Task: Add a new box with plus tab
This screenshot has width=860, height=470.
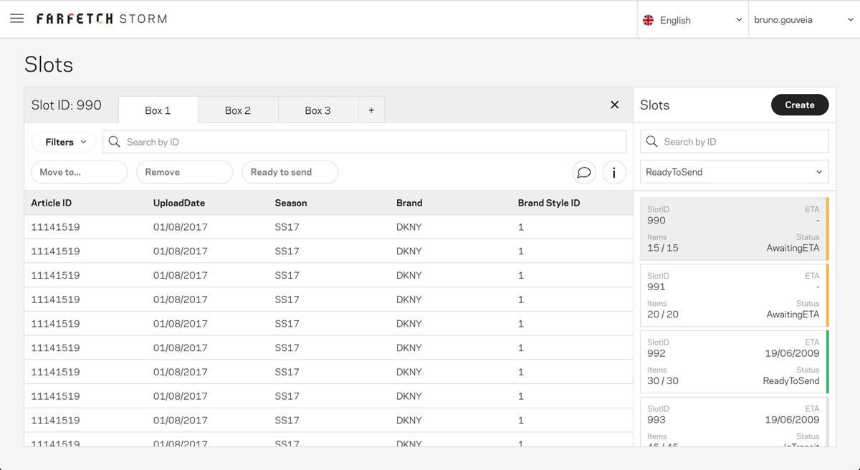Action: pos(371,110)
